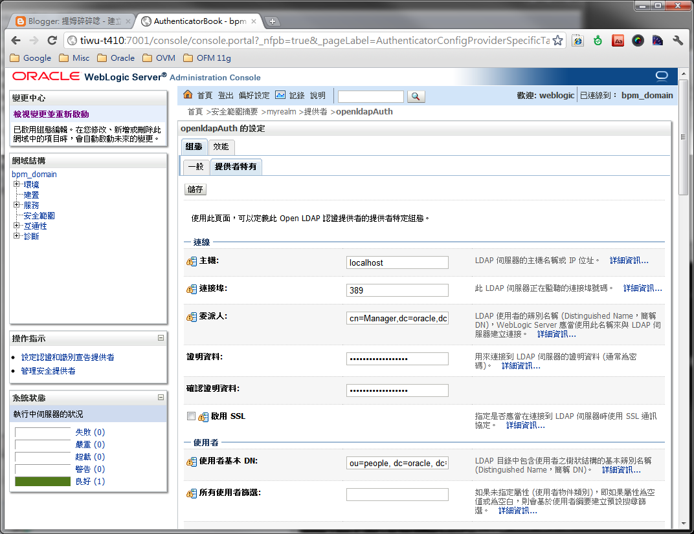Click the green 良好 status bar
This screenshot has width=694, height=534.
coord(43,482)
